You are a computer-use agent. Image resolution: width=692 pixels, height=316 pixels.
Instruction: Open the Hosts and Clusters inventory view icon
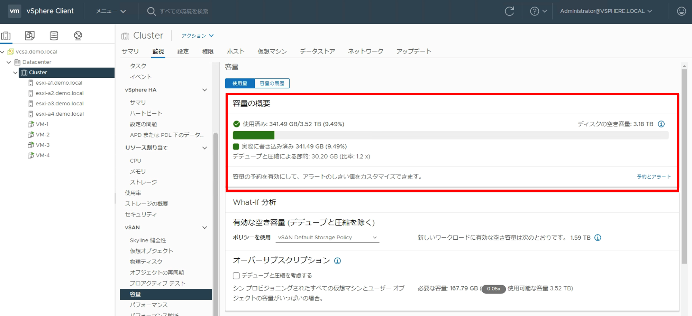click(x=6, y=36)
